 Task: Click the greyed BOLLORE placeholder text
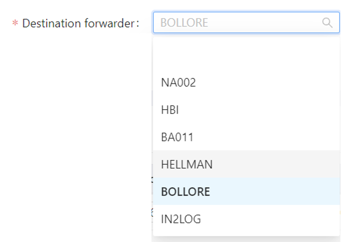tap(184, 23)
